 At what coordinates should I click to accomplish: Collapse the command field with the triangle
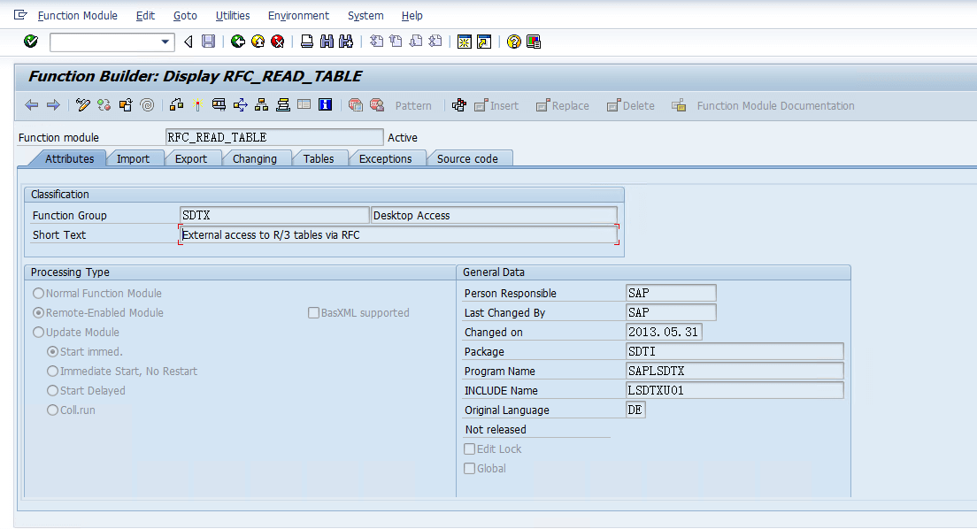point(188,42)
